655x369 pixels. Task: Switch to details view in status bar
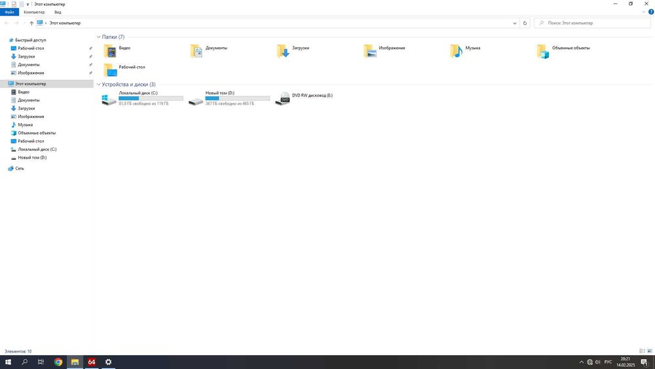click(642, 351)
